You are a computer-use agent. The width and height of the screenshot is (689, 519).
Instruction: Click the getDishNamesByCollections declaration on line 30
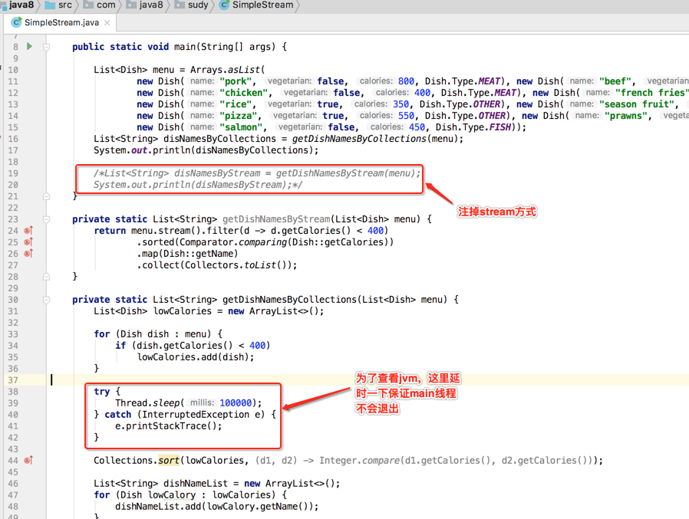tap(290, 300)
